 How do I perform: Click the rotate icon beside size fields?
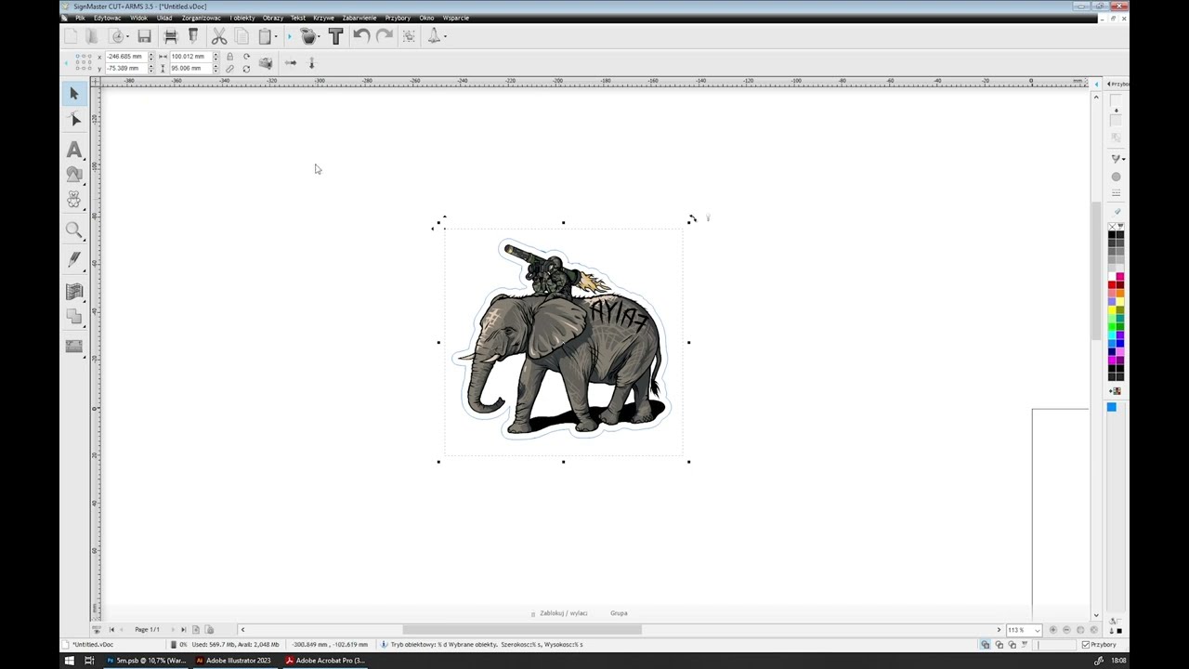tap(246, 57)
